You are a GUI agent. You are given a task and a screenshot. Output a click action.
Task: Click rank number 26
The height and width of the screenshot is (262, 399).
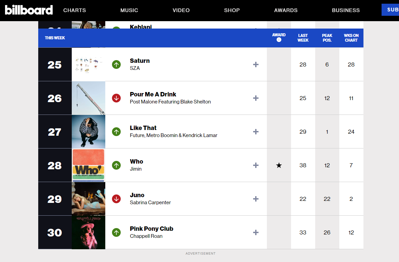tap(55, 98)
